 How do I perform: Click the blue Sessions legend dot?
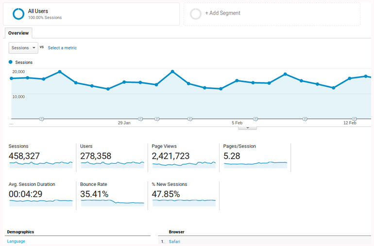coord(11,62)
